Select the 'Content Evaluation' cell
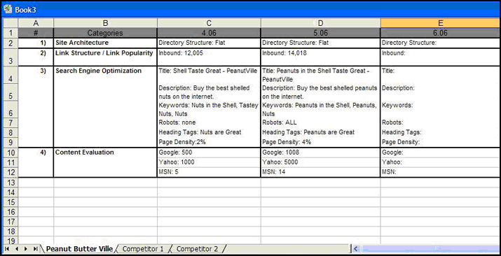 [105, 152]
